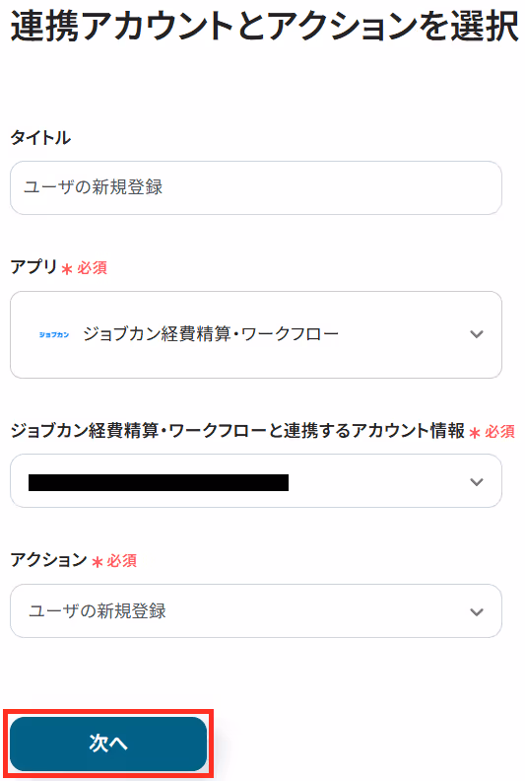The image size is (525, 781).
Task: Focus the タイトル input field
Action: (x=256, y=187)
